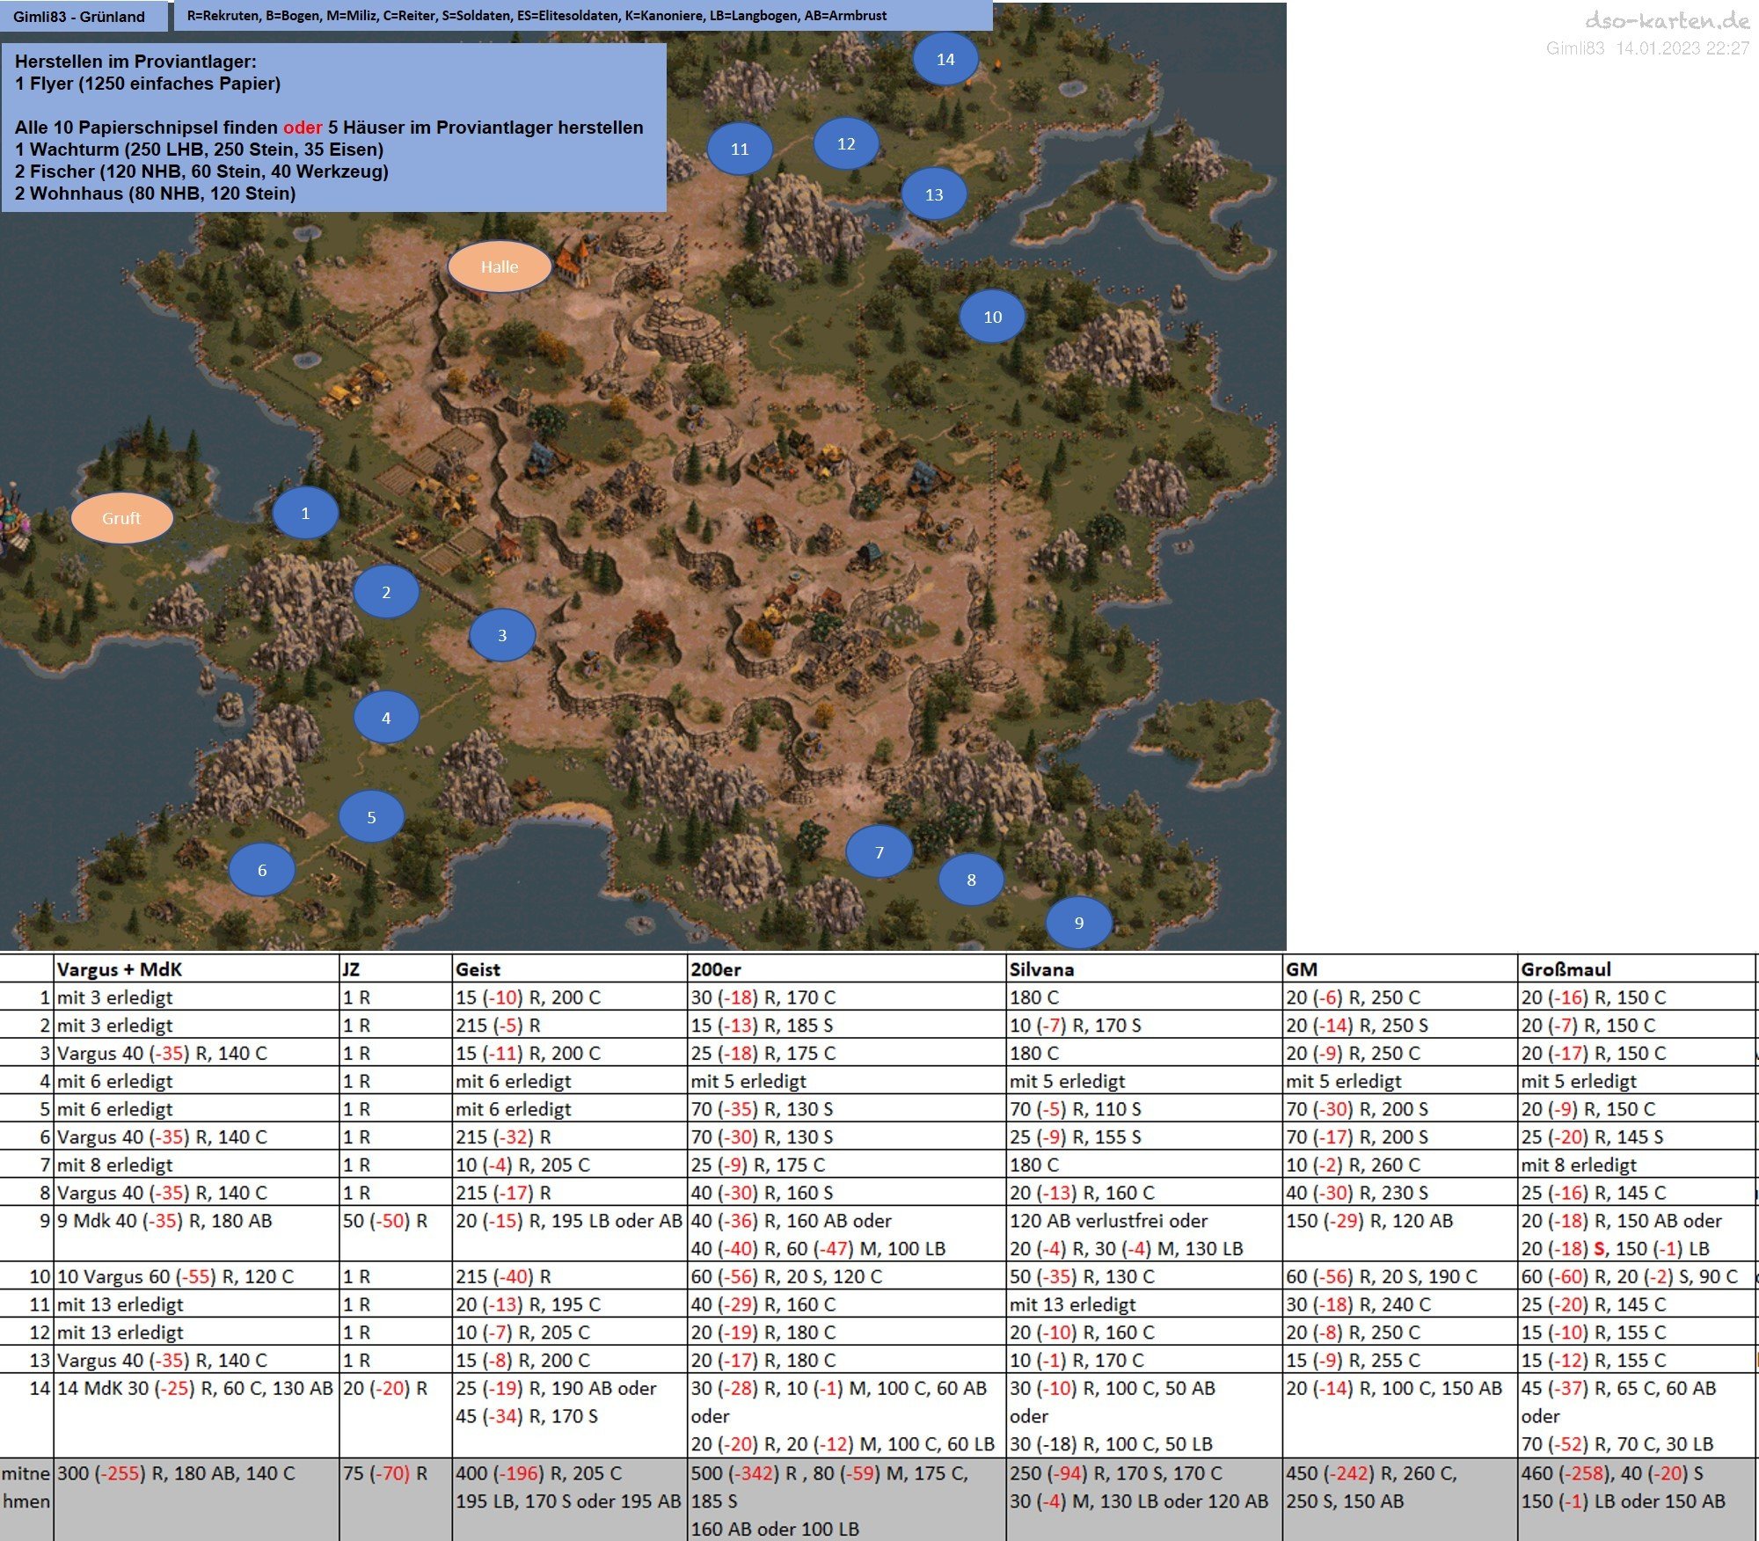Click blue camp marker 11

click(x=740, y=149)
